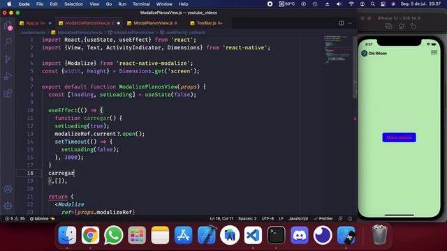Screen dimensions: 447x251
Task: Open Run and Debug view
Action: pos(8,76)
